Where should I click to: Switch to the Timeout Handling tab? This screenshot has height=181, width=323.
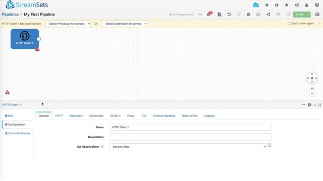[x=164, y=116]
